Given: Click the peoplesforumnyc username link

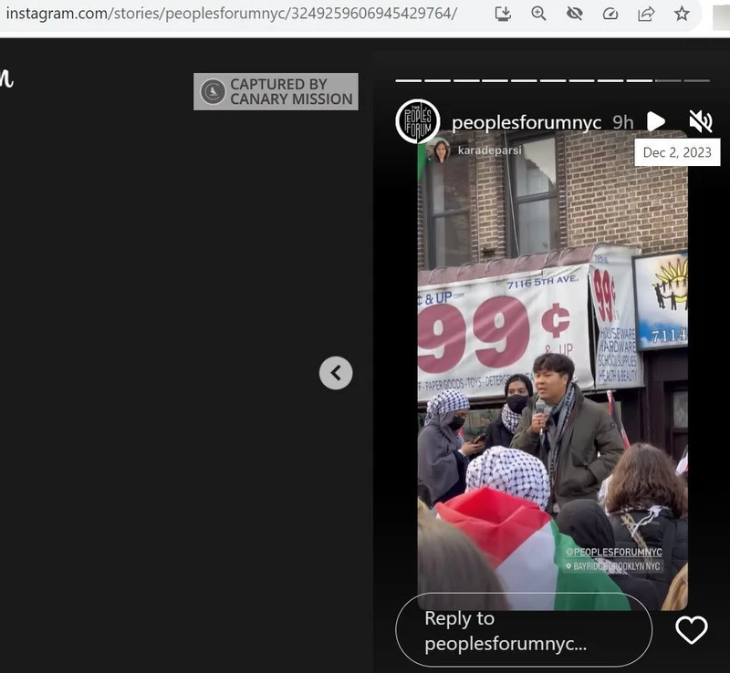Looking at the screenshot, I should [x=527, y=122].
